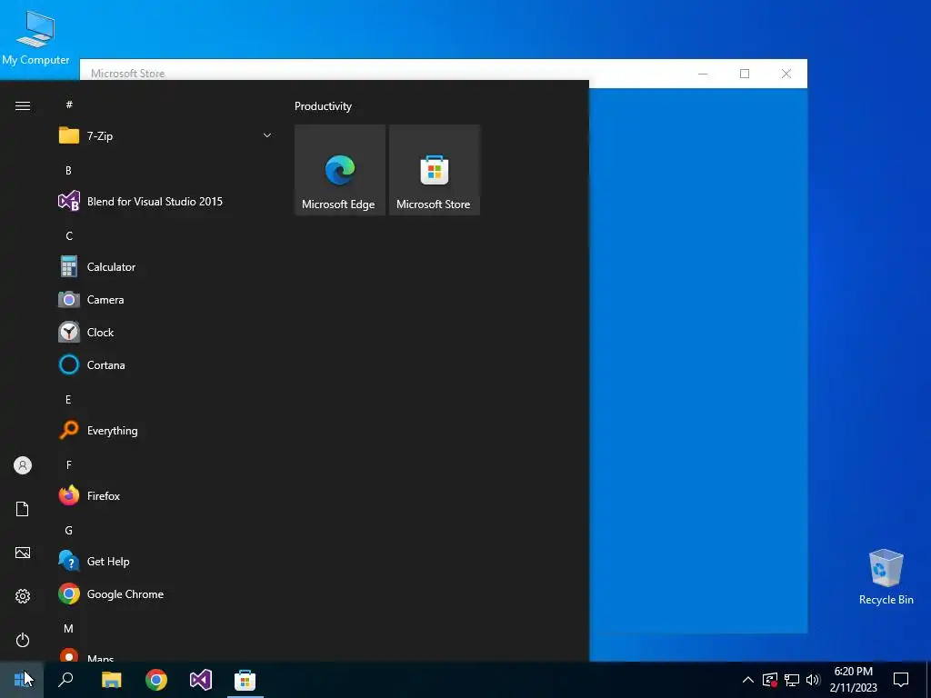Open the clock showing 6:20 PM

[x=853, y=680]
